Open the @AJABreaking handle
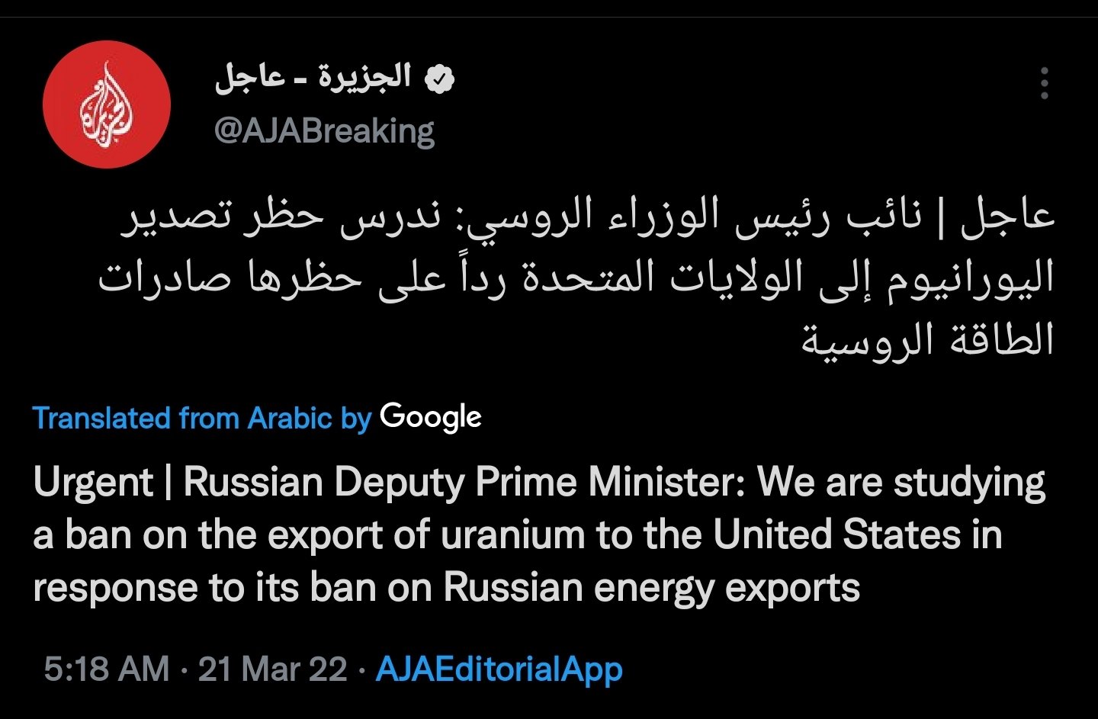1098x719 pixels. 324,131
